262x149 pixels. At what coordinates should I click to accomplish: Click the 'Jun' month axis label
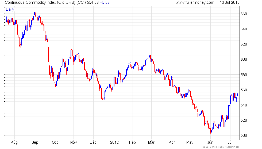210,143
